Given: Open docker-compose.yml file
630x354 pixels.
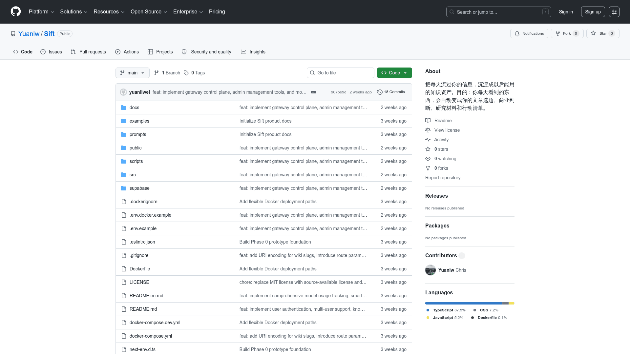Looking at the screenshot, I should (x=151, y=336).
